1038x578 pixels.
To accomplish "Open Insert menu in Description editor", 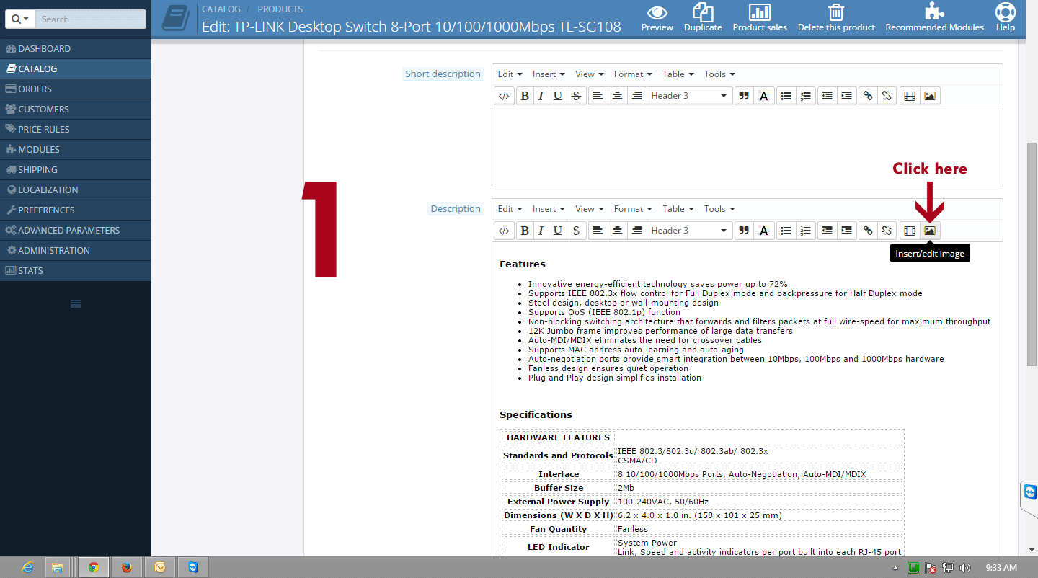I will coord(549,209).
